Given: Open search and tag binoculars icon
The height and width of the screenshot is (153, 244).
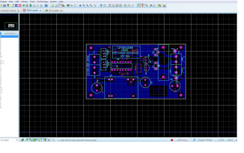Looking at the screenshot, I should [151, 5].
